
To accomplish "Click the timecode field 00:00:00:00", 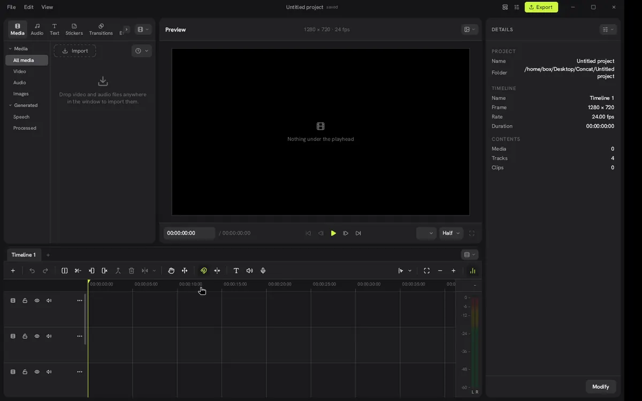I will click(x=189, y=233).
